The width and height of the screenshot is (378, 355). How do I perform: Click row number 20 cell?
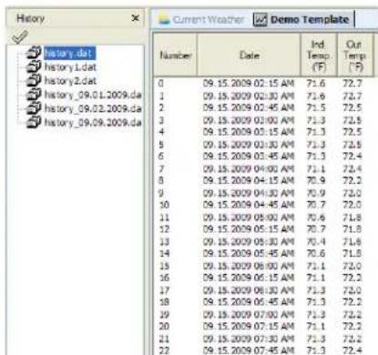(164, 326)
